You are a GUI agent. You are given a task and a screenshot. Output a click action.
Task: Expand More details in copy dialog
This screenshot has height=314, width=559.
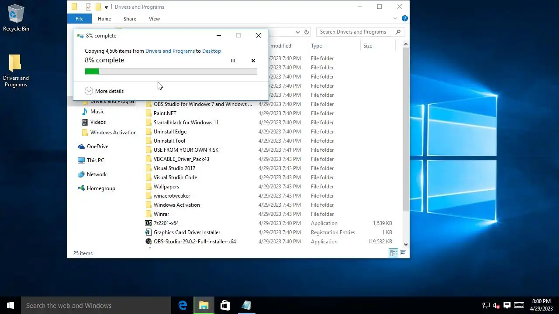(x=104, y=91)
